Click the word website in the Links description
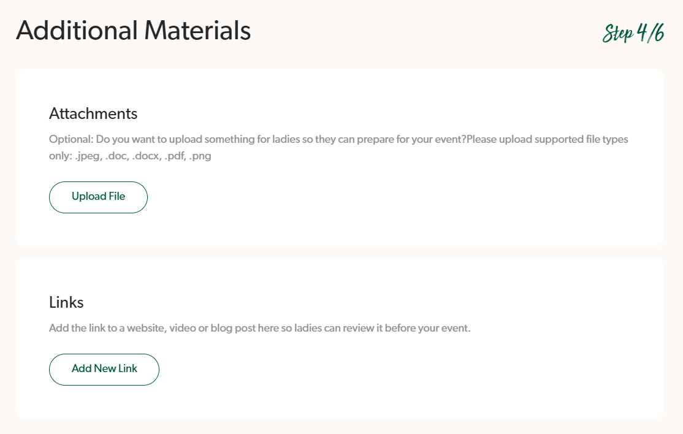This screenshot has width=683, height=434. pos(150,328)
